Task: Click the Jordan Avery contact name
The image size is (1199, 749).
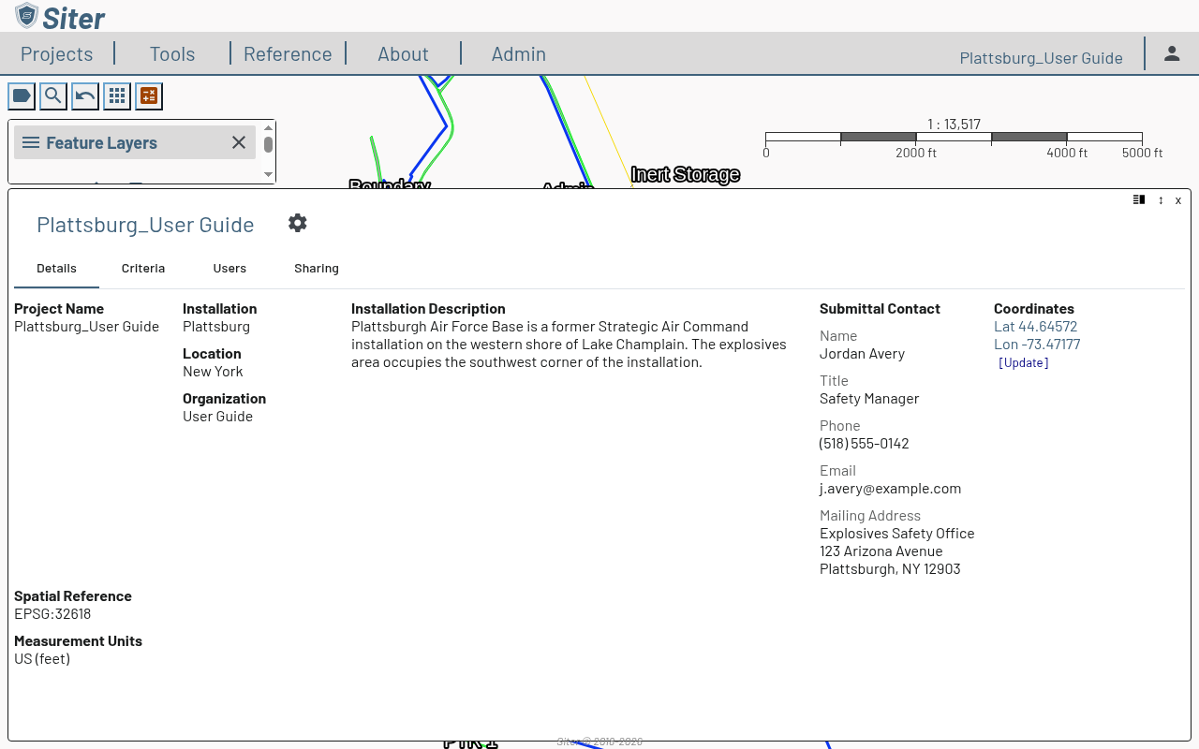Action: pyautogui.click(x=863, y=354)
